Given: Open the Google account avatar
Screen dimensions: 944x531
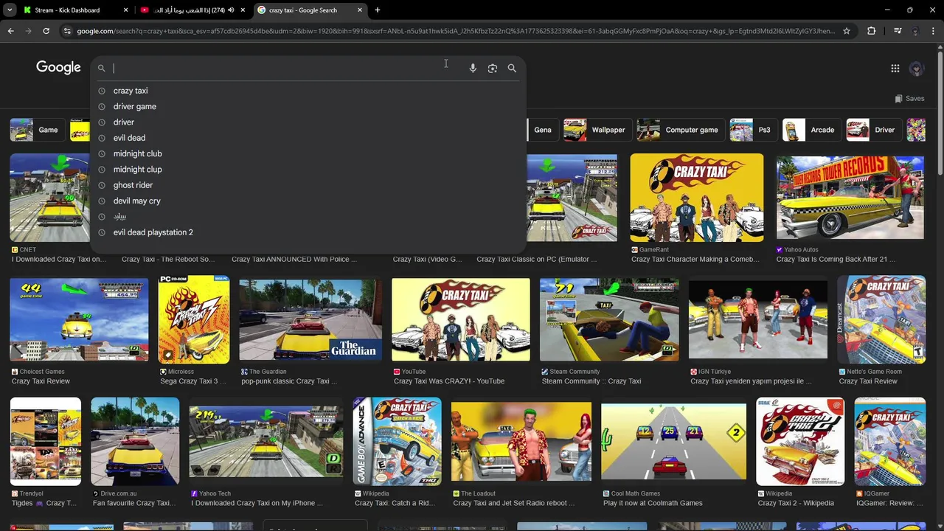Looking at the screenshot, I should [917, 69].
